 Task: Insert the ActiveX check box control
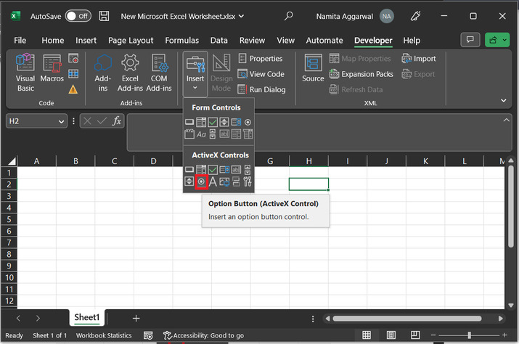213,170
